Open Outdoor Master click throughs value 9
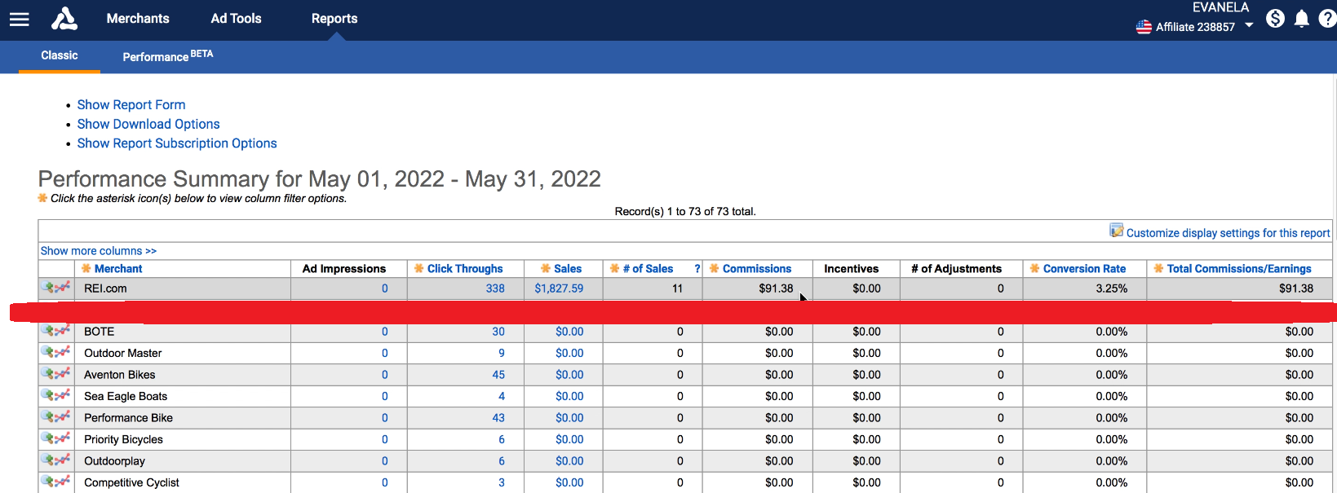The width and height of the screenshot is (1337, 493). coord(502,353)
